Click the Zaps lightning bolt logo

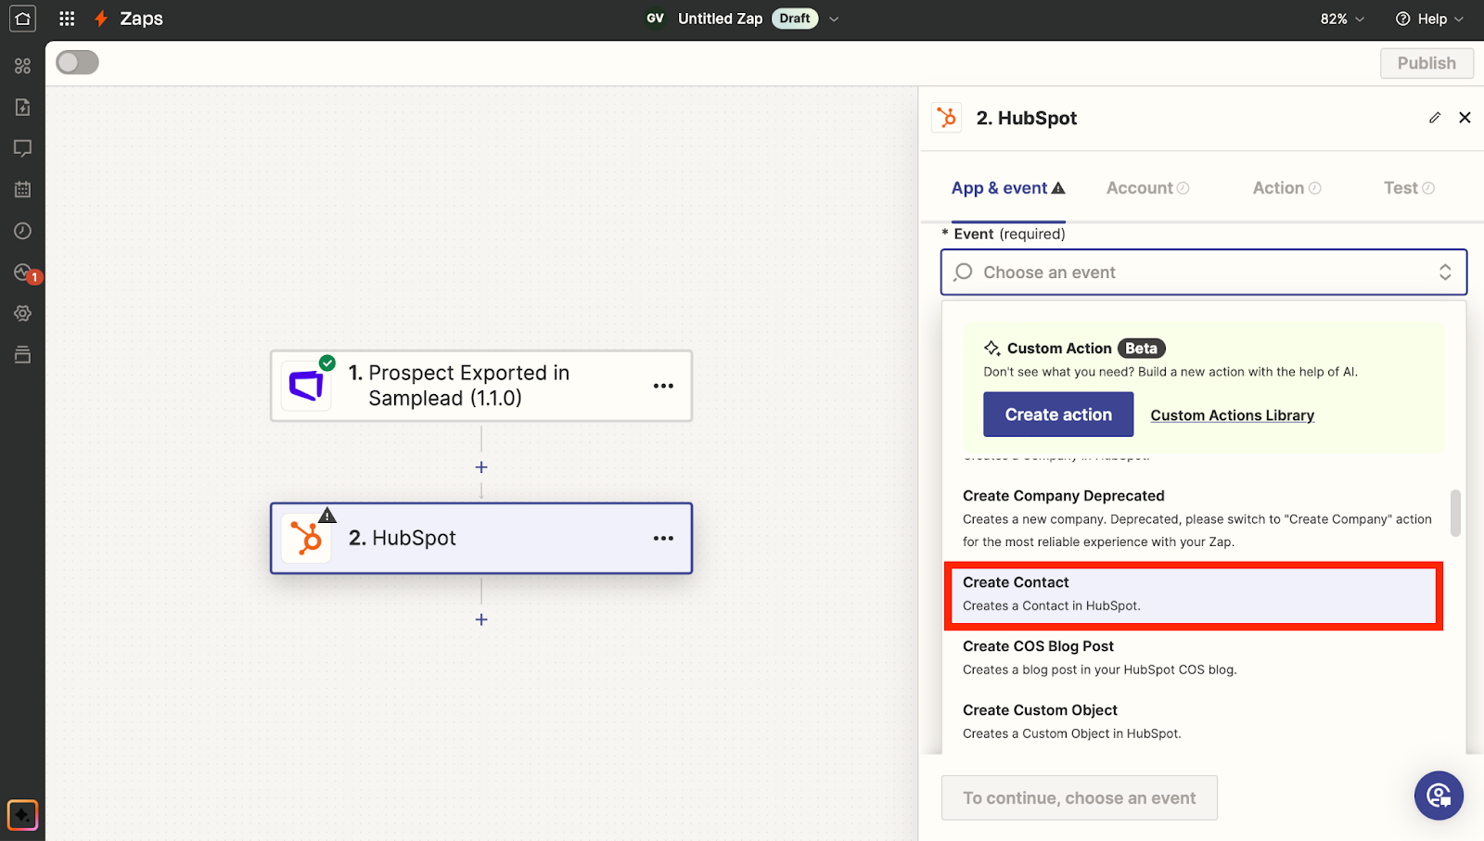tap(101, 19)
